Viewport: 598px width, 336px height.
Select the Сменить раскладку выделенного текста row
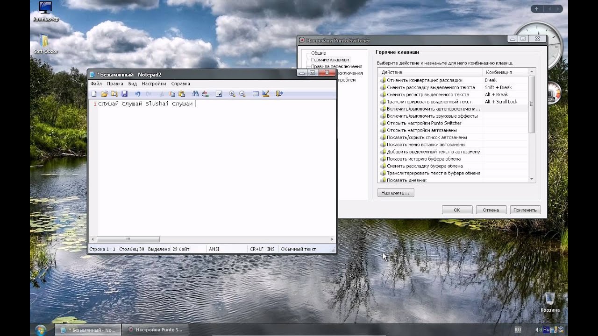point(453,87)
